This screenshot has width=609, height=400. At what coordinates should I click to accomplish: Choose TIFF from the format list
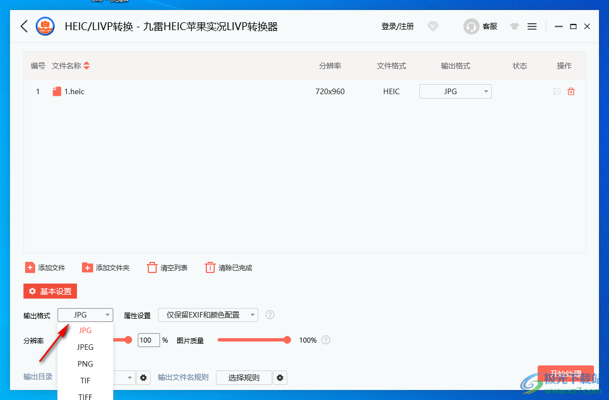[85, 396]
